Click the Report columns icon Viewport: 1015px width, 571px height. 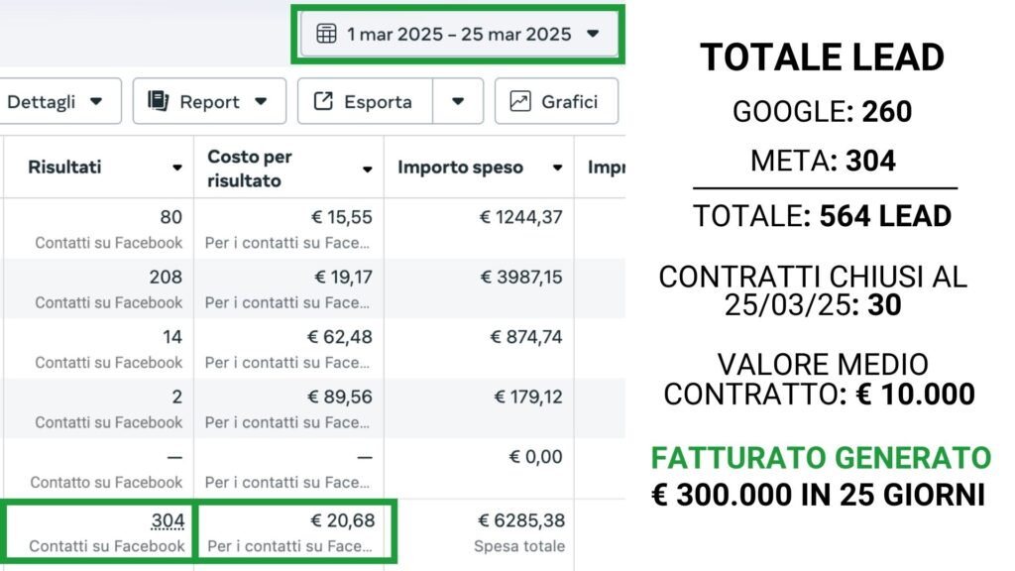click(x=158, y=101)
